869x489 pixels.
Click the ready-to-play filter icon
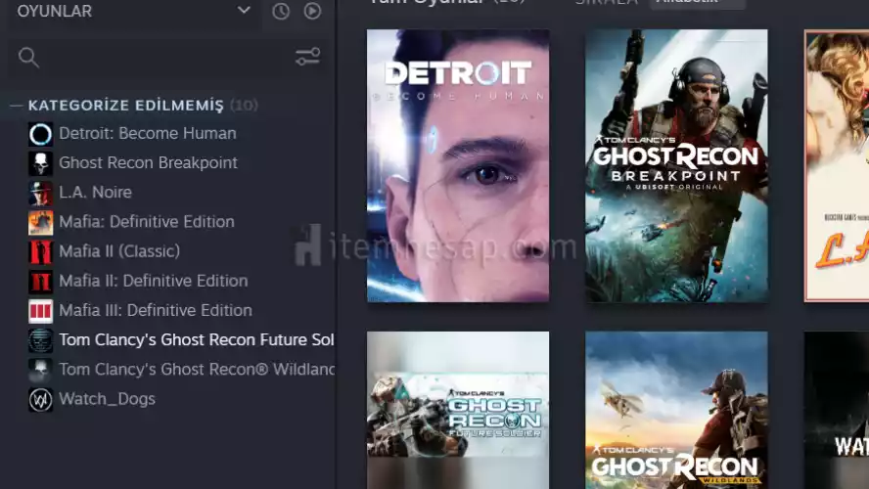pos(312,11)
